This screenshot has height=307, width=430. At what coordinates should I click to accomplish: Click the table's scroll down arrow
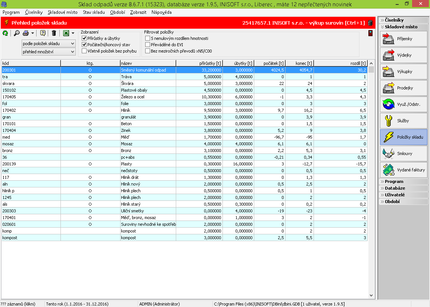[371, 295]
